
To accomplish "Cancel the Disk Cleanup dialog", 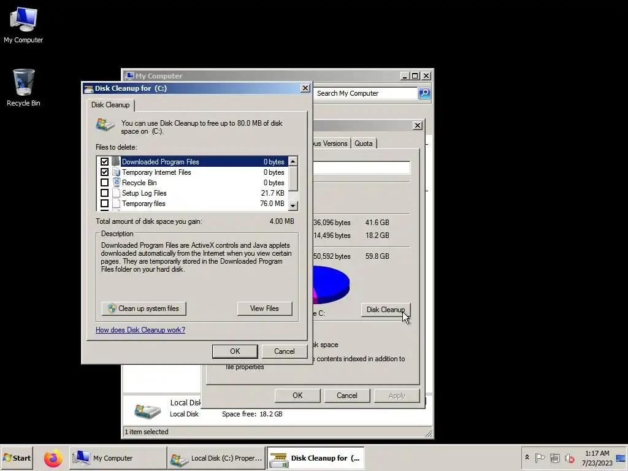I will [285, 351].
